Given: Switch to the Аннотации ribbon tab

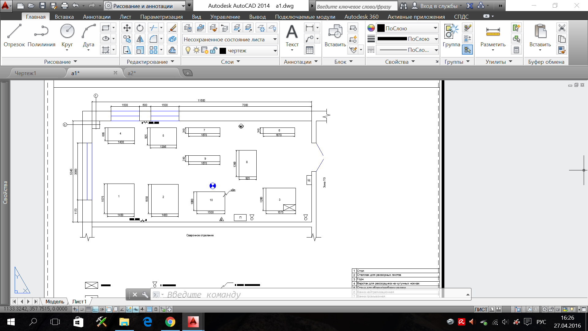Looking at the screenshot, I should 96,17.
